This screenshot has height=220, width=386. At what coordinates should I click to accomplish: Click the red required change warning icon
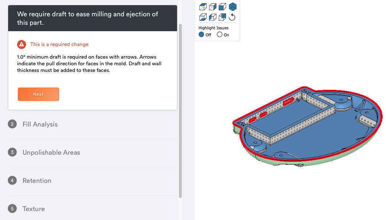22,45
